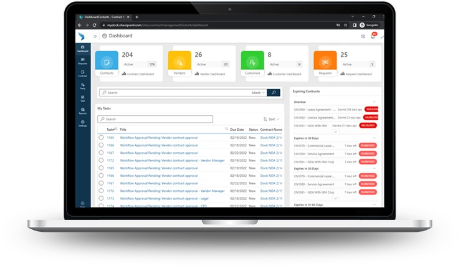Collapse the Overdue section chevron
Screen dimensions: 458x266
click(x=374, y=102)
